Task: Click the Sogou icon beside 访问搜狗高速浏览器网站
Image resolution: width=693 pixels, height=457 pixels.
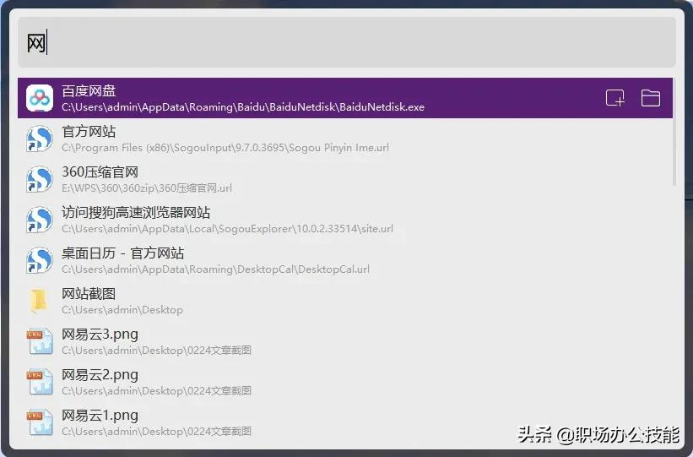Action: 40,220
